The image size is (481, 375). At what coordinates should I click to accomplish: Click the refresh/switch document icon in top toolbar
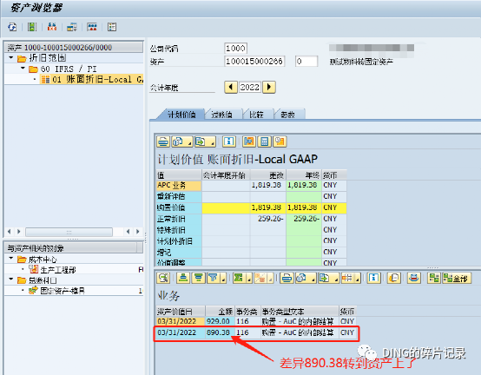[12, 27]
